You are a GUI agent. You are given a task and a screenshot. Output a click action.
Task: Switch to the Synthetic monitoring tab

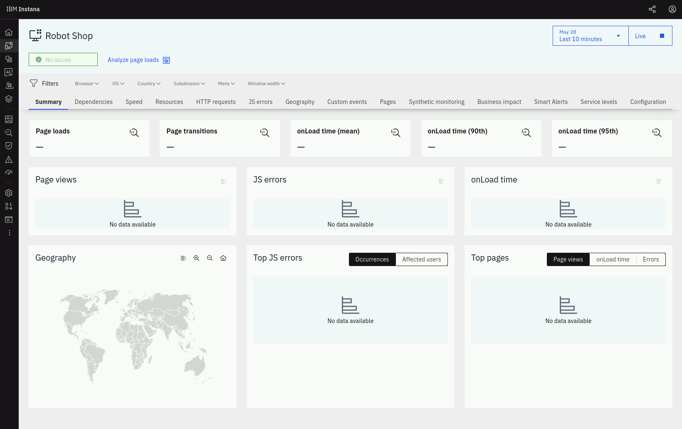tap(437, 102)
